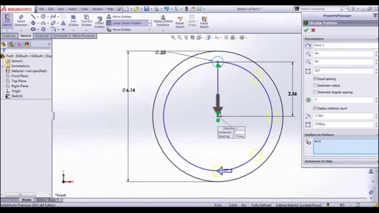Open the File menu

pyautogui.click(x=41, y=9)
